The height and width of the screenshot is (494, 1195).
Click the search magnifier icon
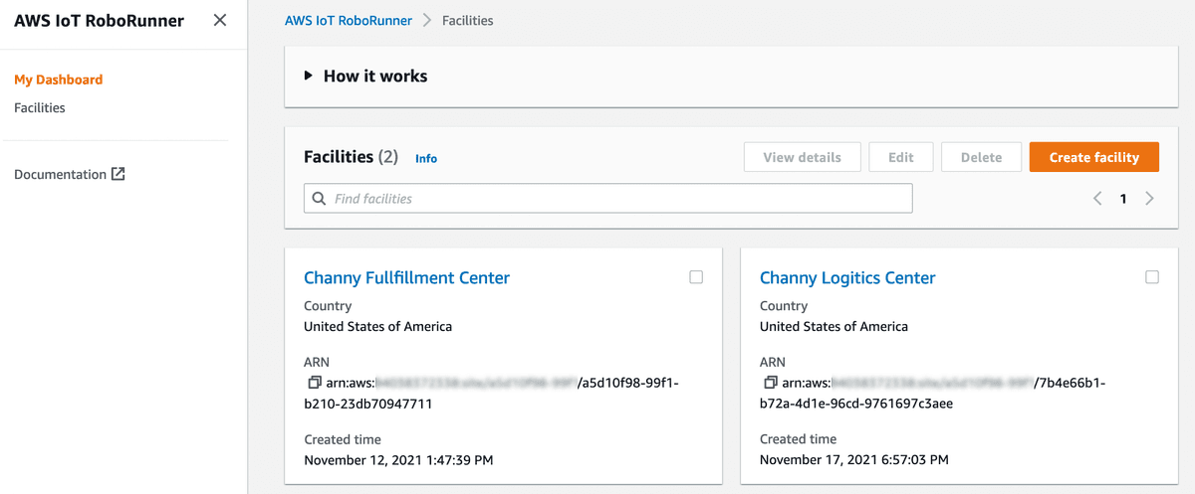coord(320,199)
